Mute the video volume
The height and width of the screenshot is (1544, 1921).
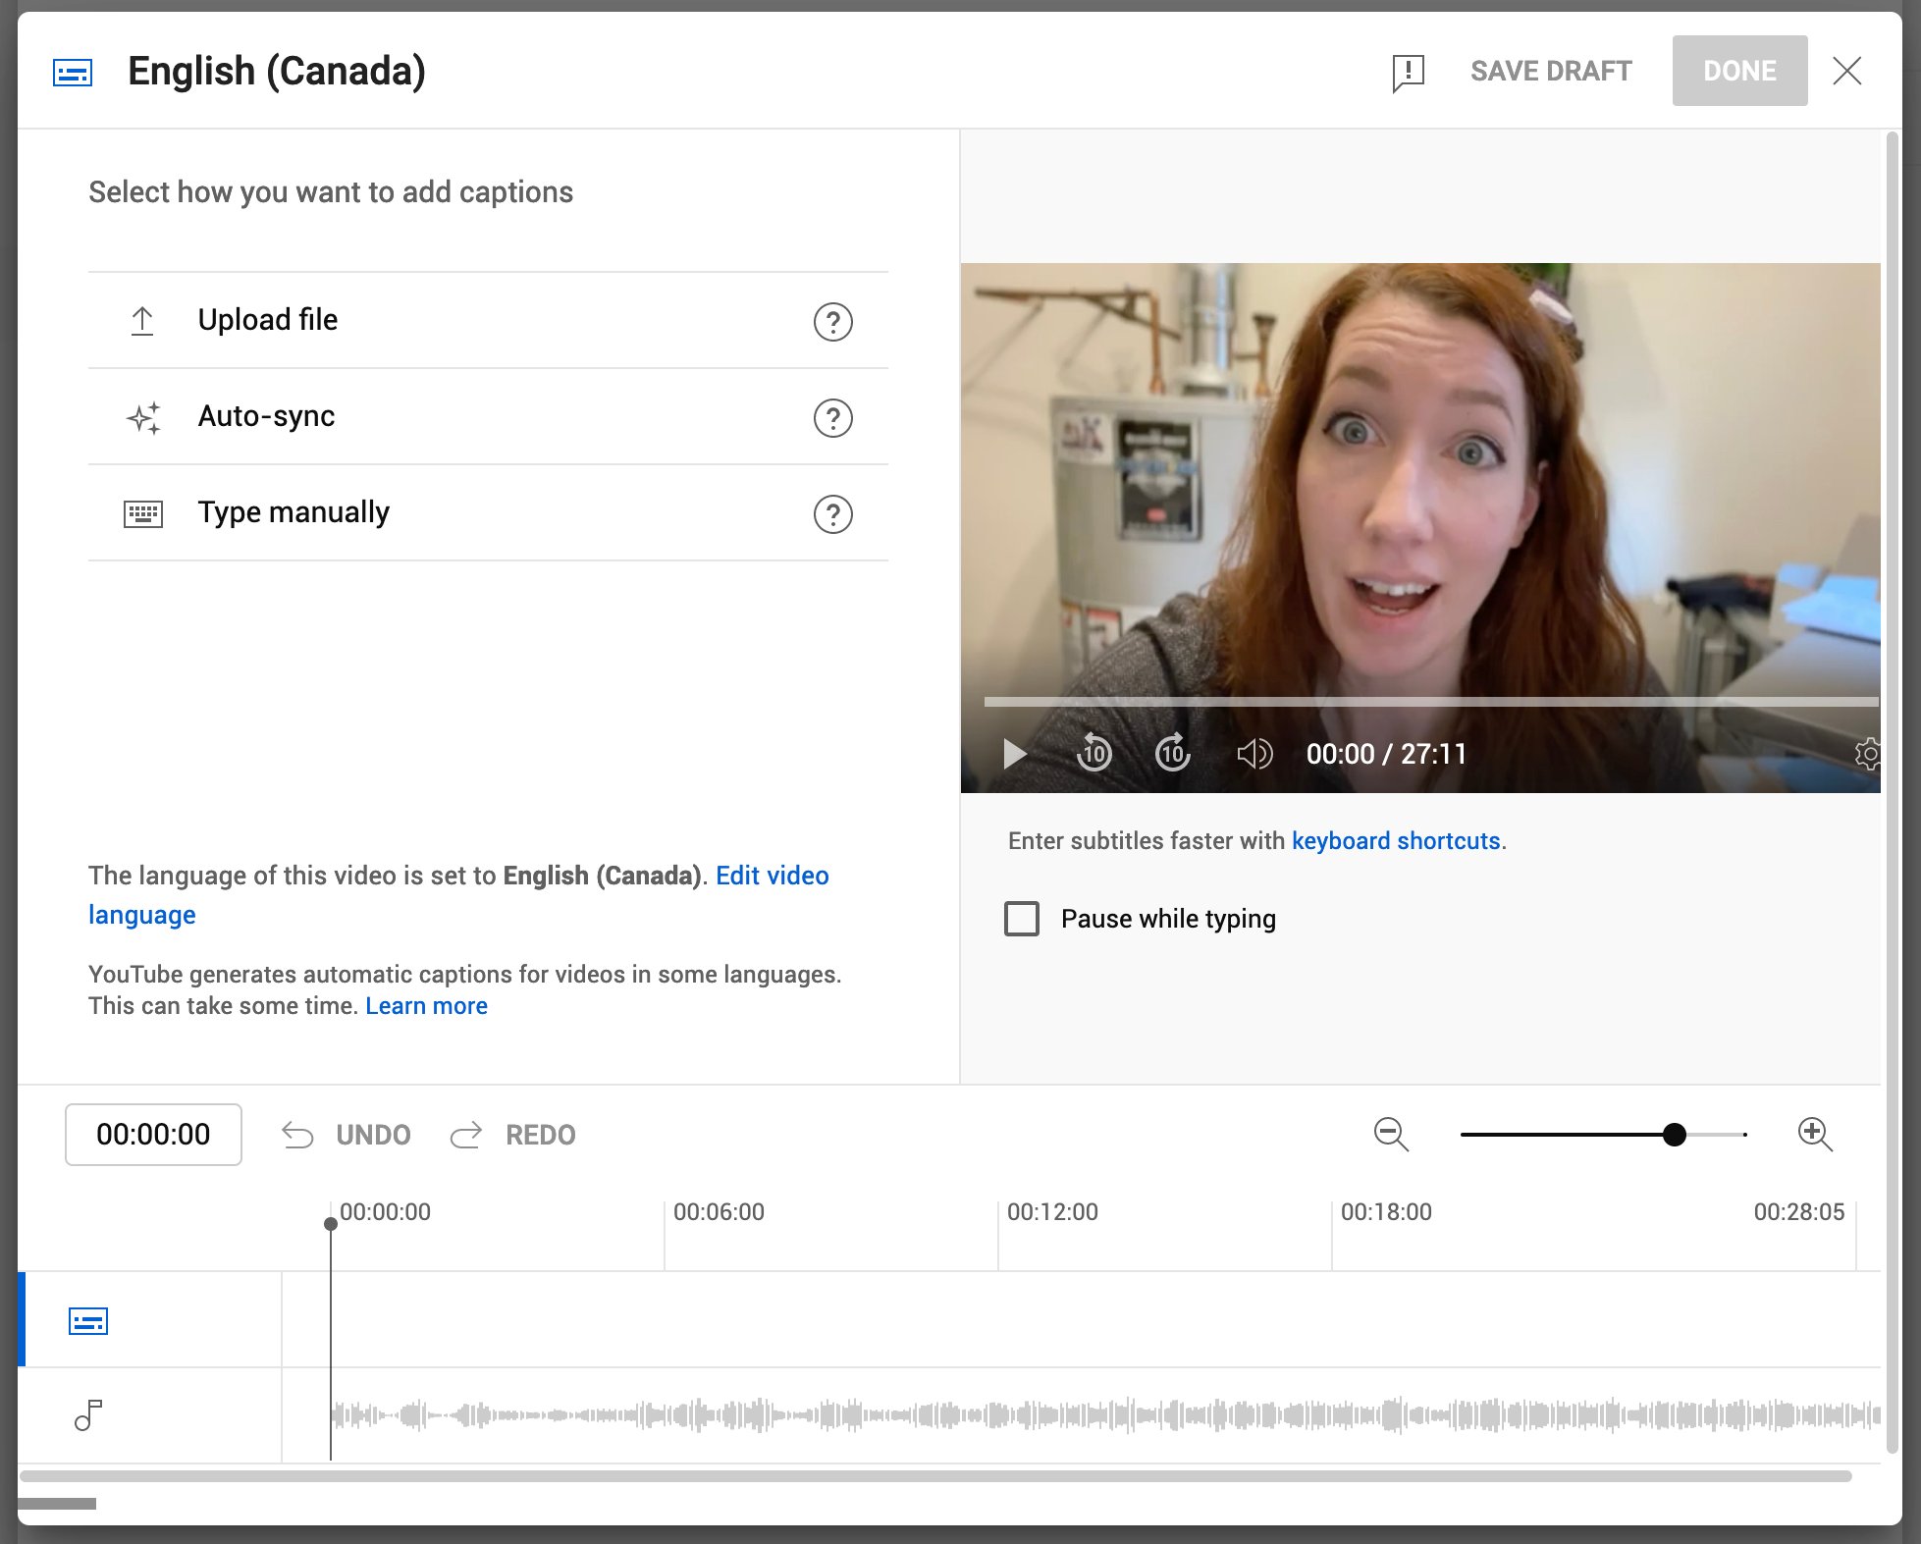[x=1254, y=754]
